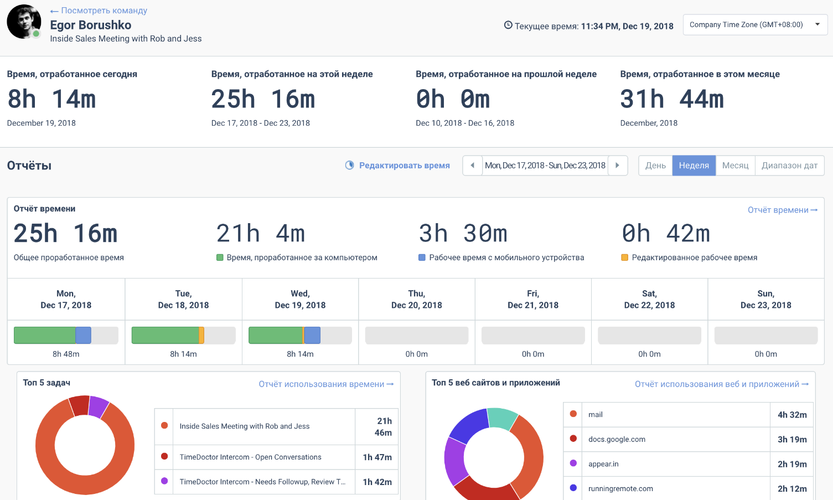Screen dimensions: 833x500
Task: Click the edit time pie-clock icon
Action: coord(349,165)
